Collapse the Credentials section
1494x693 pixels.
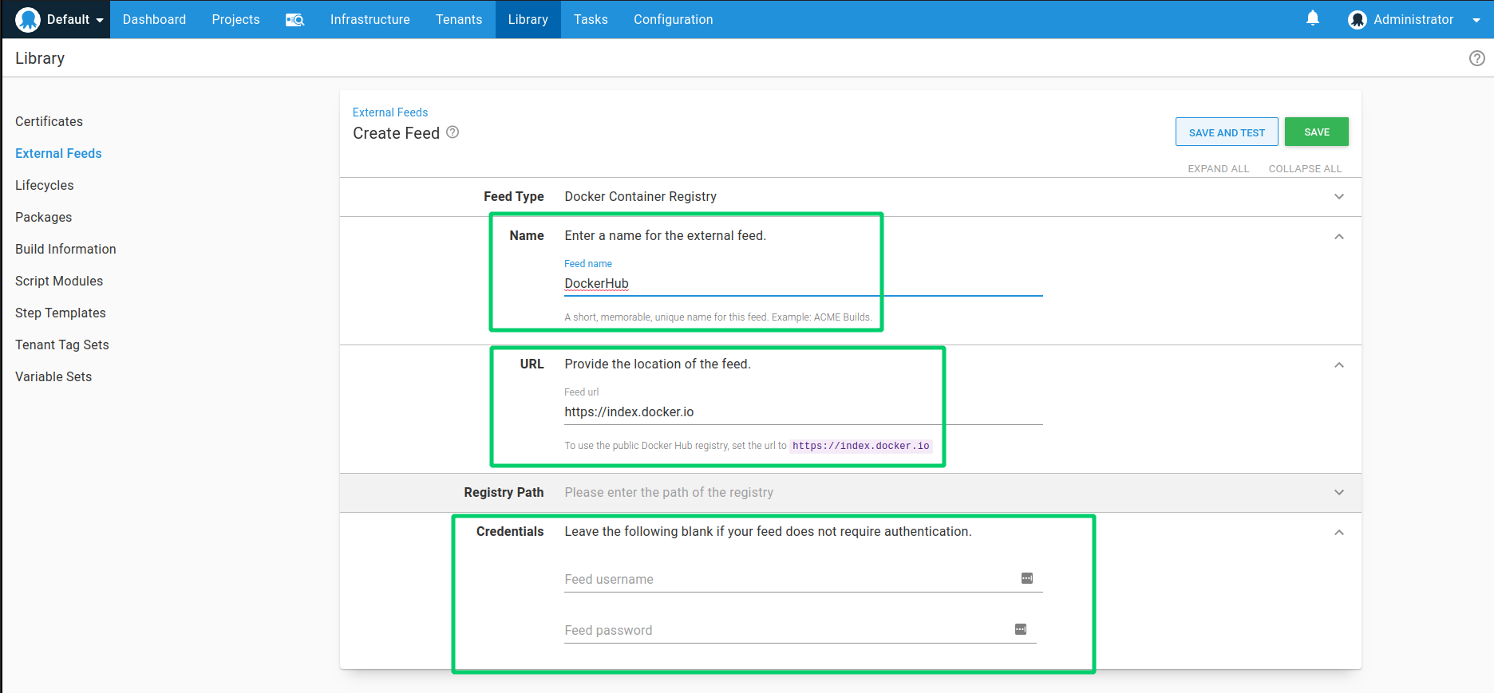1338,533
